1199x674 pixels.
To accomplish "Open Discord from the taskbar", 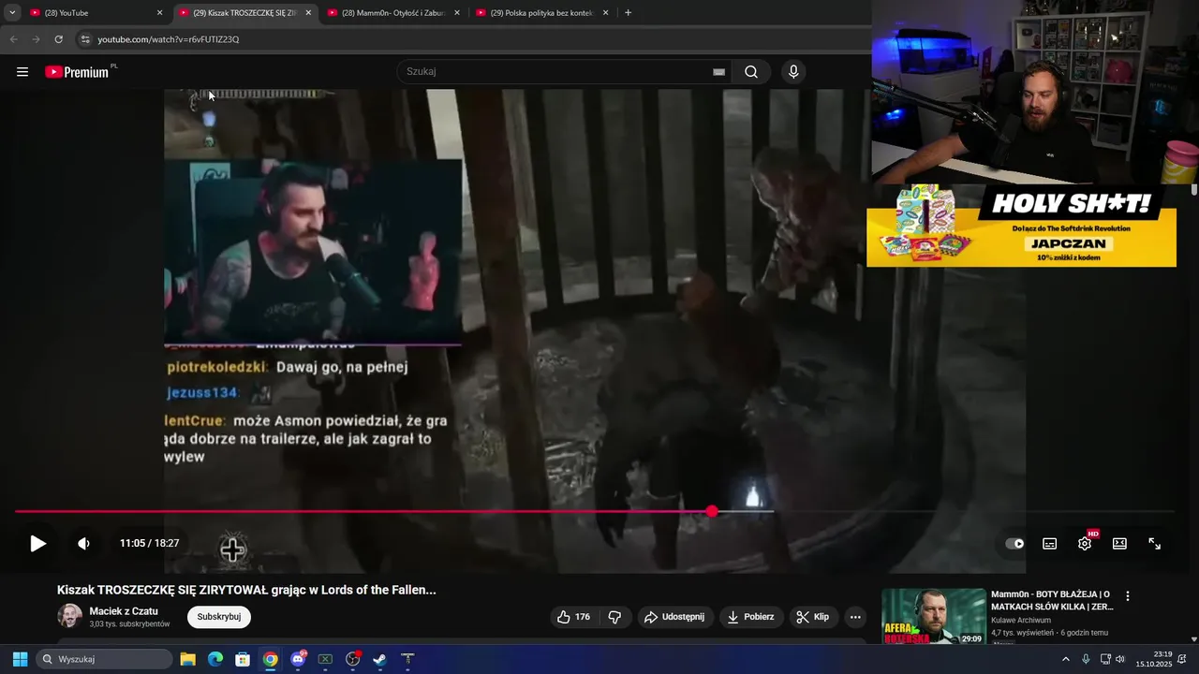I will coord(298,659).
